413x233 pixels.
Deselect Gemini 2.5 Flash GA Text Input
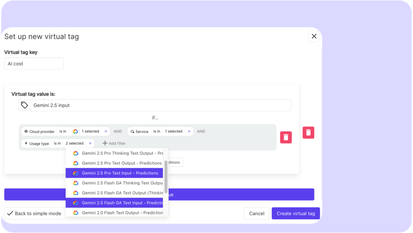(x=120, y=203)
